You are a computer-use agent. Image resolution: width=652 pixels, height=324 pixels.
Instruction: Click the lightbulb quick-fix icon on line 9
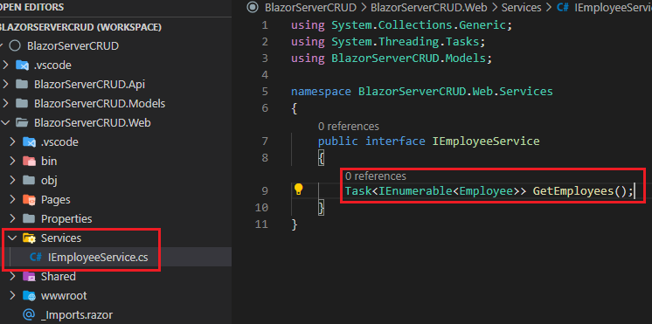point(298,190)
